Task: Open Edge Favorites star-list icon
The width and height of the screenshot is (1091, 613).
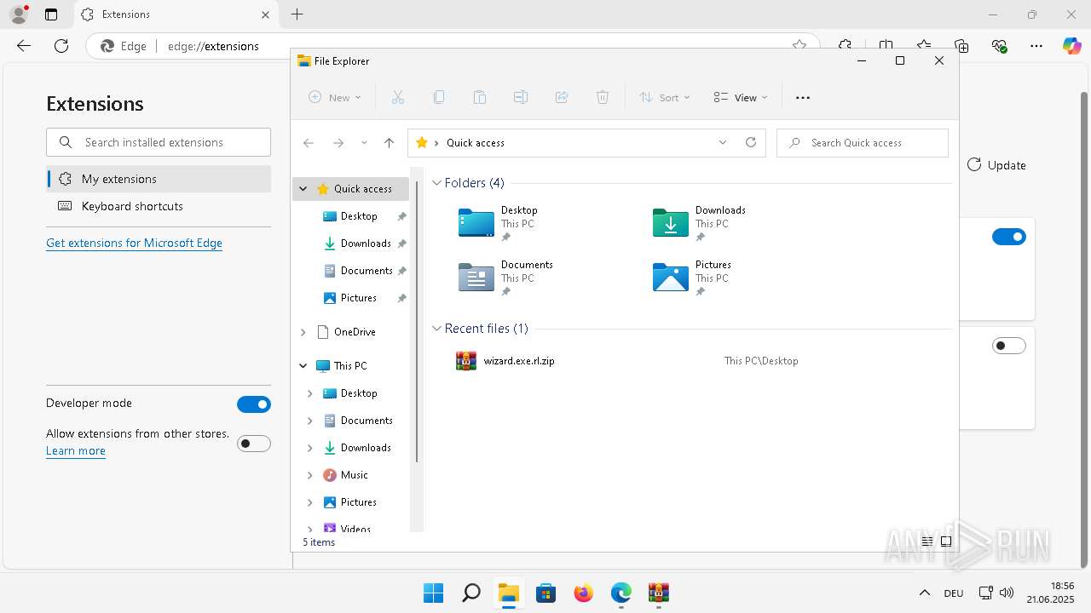Action: point(924,46)
